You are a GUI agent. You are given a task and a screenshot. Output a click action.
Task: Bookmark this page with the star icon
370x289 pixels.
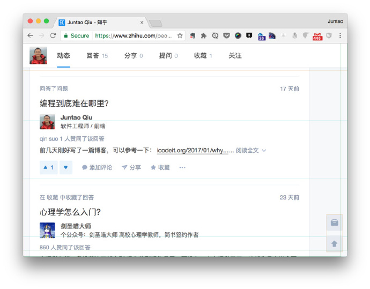180,35
